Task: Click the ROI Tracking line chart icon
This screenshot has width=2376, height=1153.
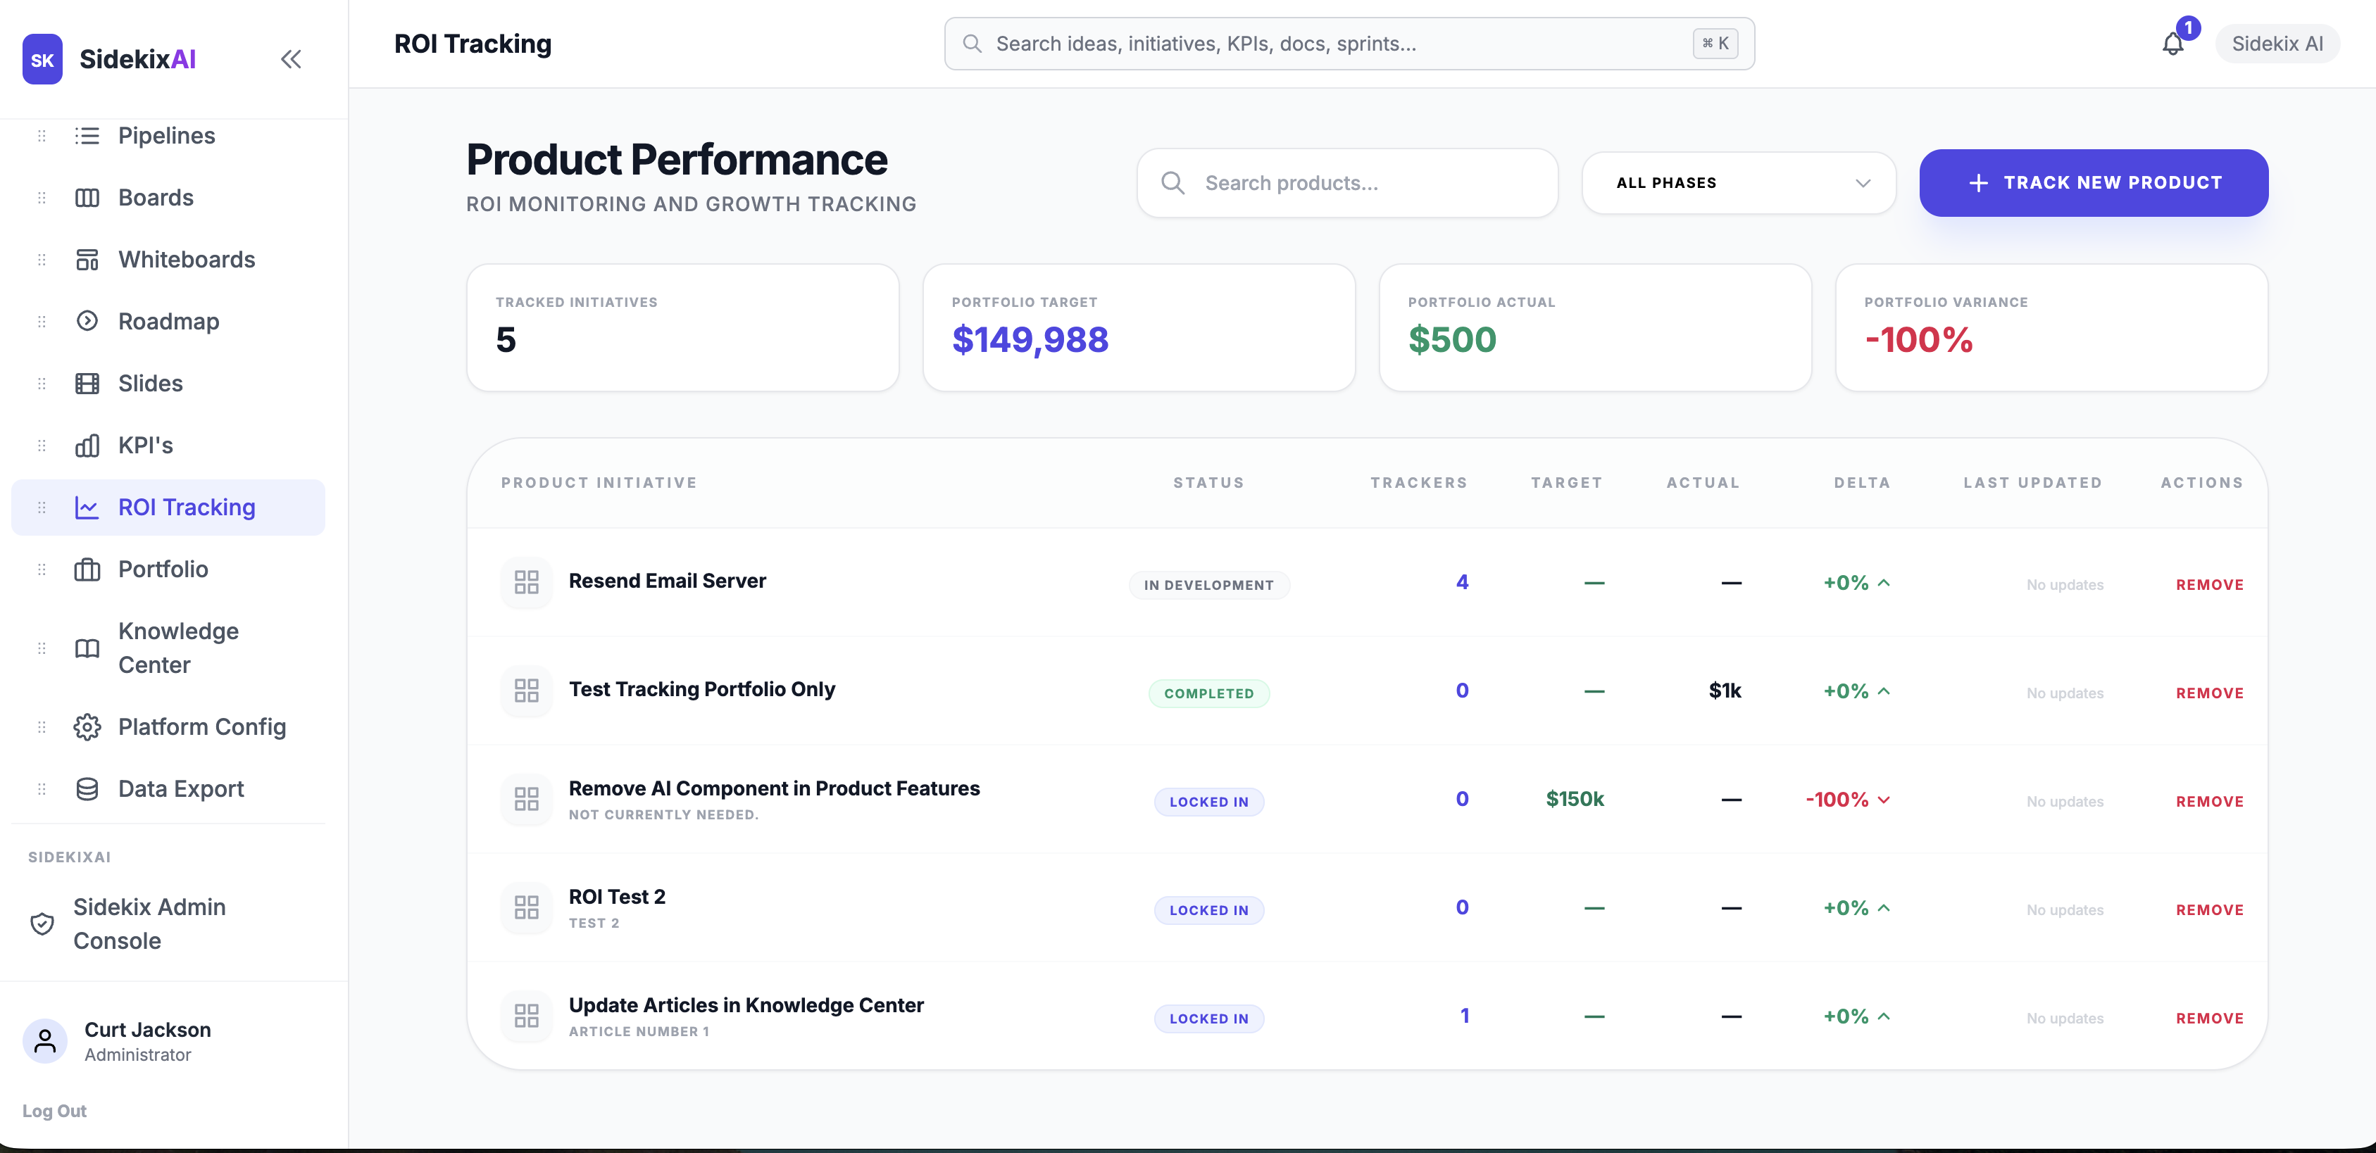Action: point(87,507)
